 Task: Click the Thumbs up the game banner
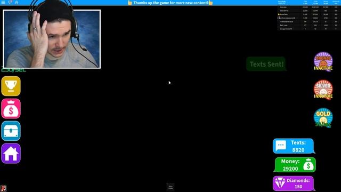(x=170, y=3)
